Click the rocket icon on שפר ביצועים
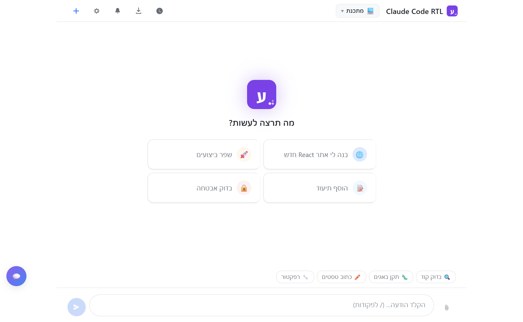Image resolution: width=523 pixels, height=322 pixels. [244, 155]
